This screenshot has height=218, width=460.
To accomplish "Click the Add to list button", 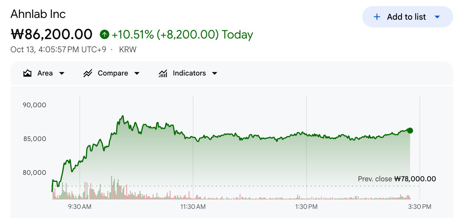I will [x=408, y=17].
